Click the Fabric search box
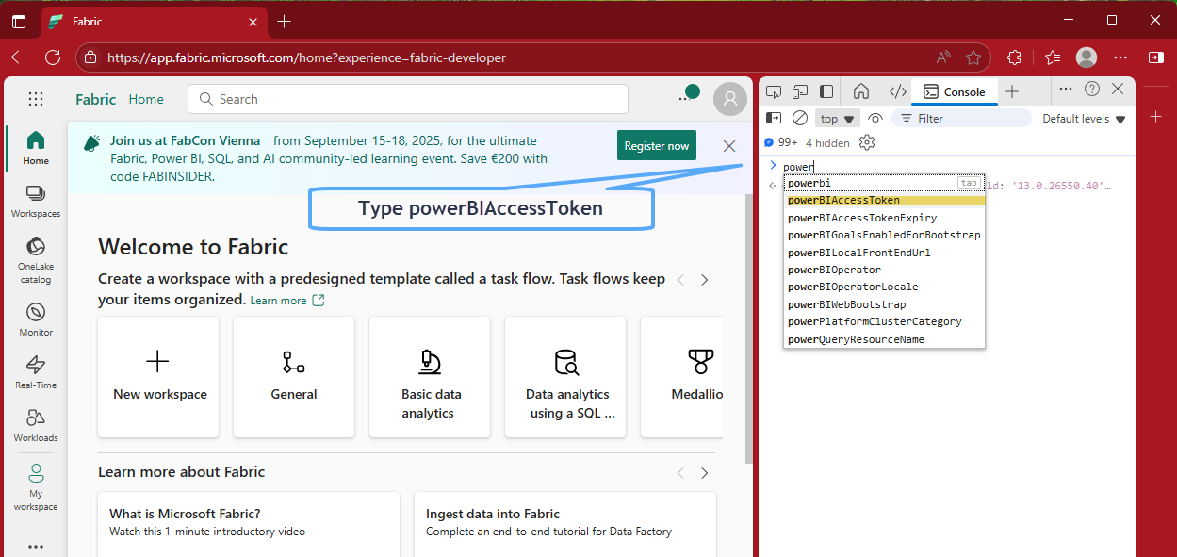 pos(408,99)
